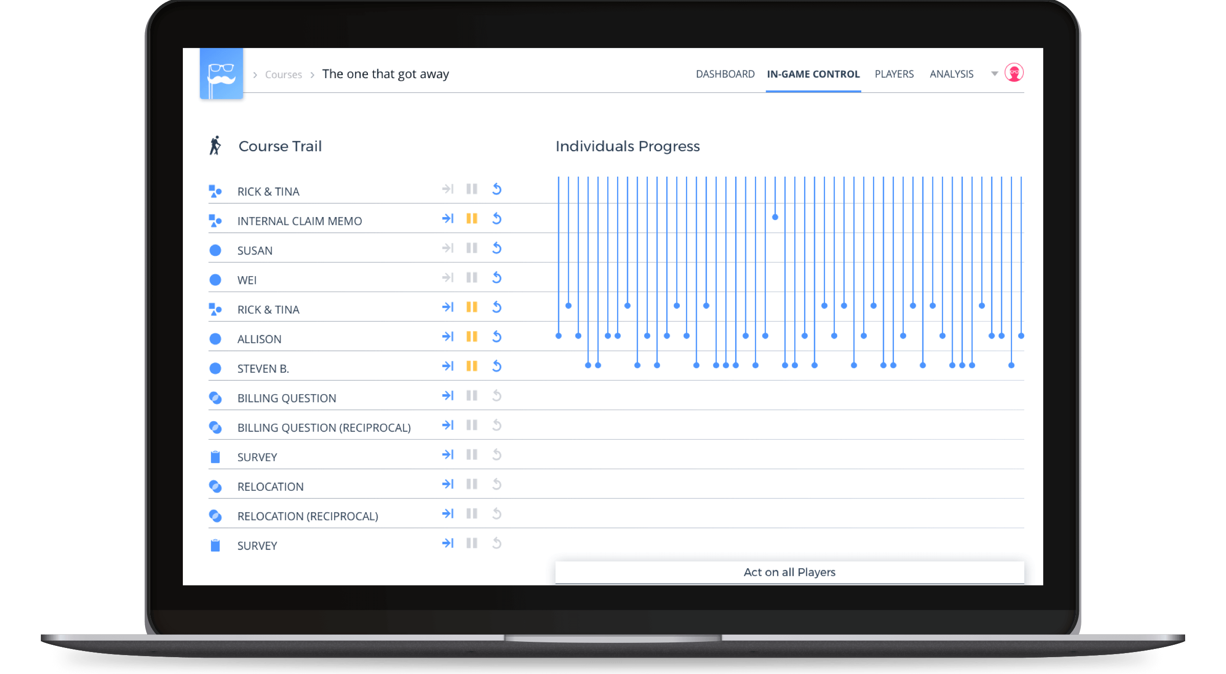The image size is (1226, 674).
Task: Reset the Susan step
Action: (497, 248)
